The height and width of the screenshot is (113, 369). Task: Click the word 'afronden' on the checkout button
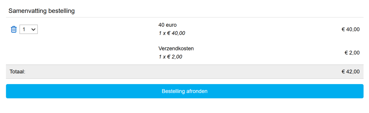197,91
